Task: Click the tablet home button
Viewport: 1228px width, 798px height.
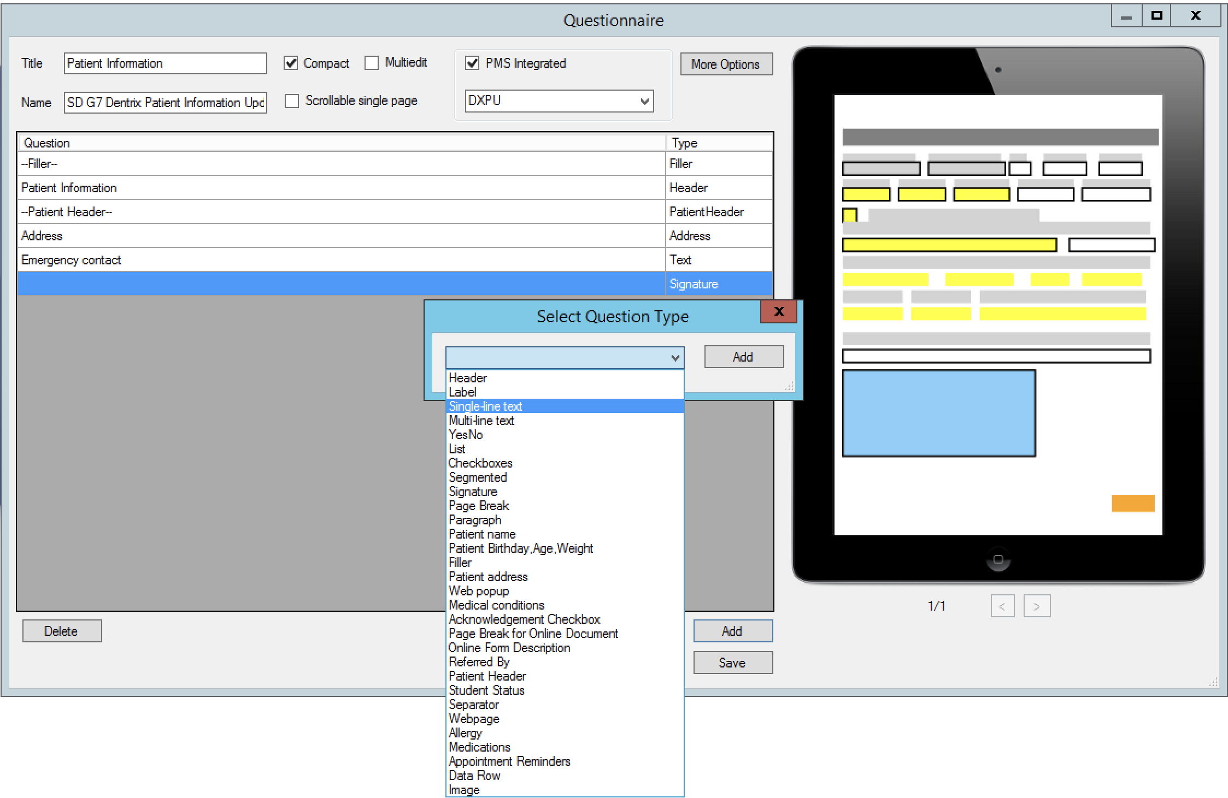Action: pyautogui.click(x=998, y=559)
